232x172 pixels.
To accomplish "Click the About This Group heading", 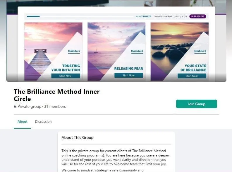I will [78, 137].
